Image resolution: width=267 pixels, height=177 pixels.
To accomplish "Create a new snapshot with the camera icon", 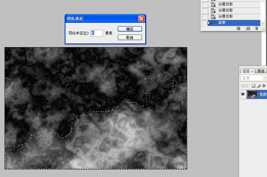I will [x=248, y=28].
